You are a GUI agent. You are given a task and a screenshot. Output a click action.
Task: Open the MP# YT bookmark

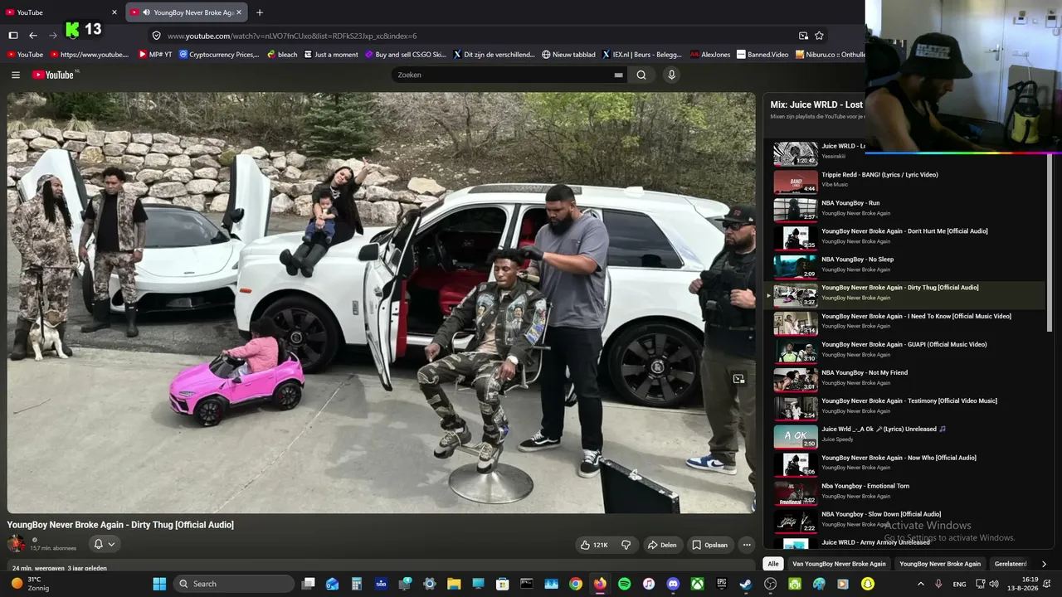pos(155,55)
